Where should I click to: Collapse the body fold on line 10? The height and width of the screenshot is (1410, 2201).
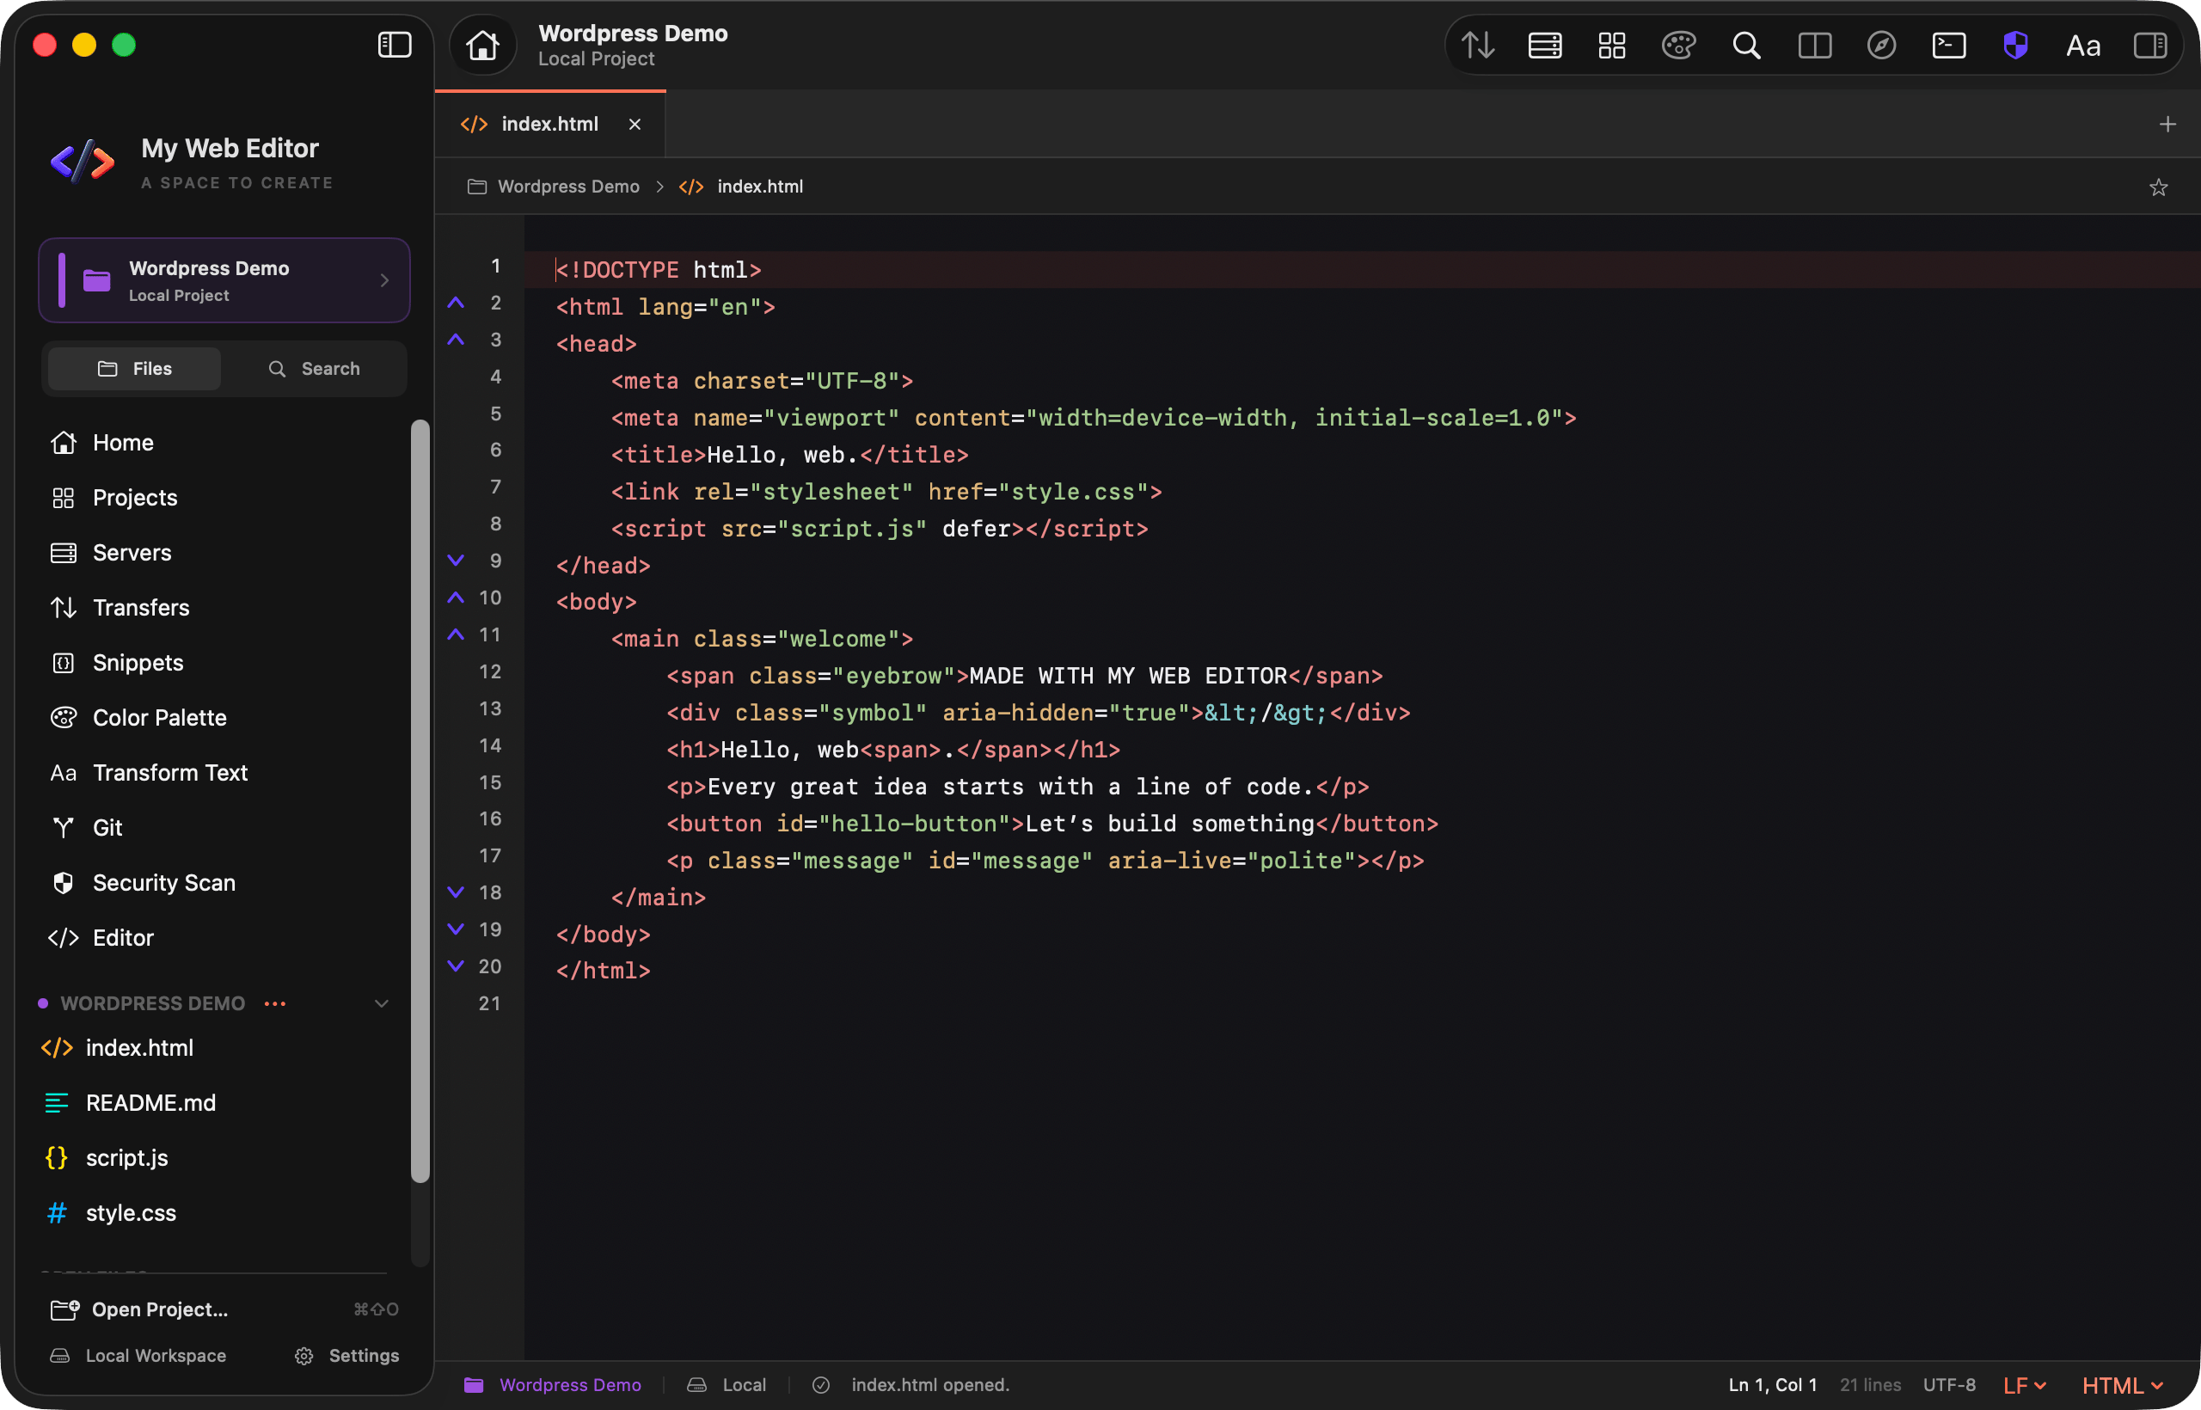click(x=456, y=598)
